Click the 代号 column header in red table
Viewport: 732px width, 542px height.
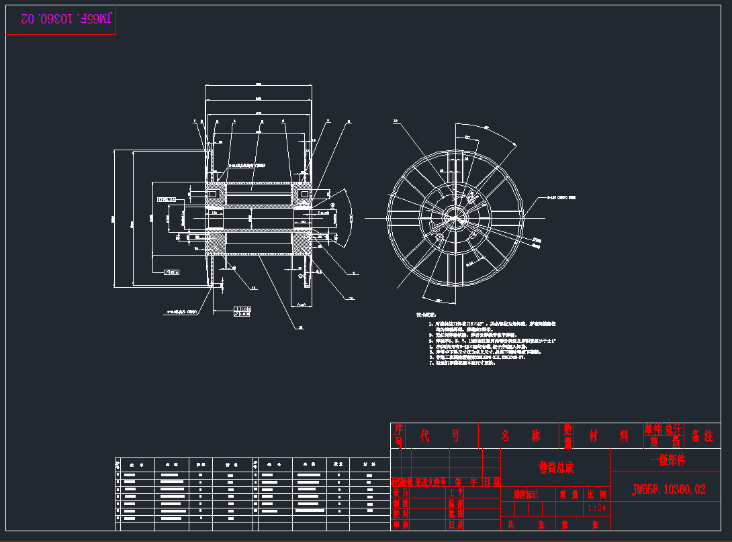[440, 436]
